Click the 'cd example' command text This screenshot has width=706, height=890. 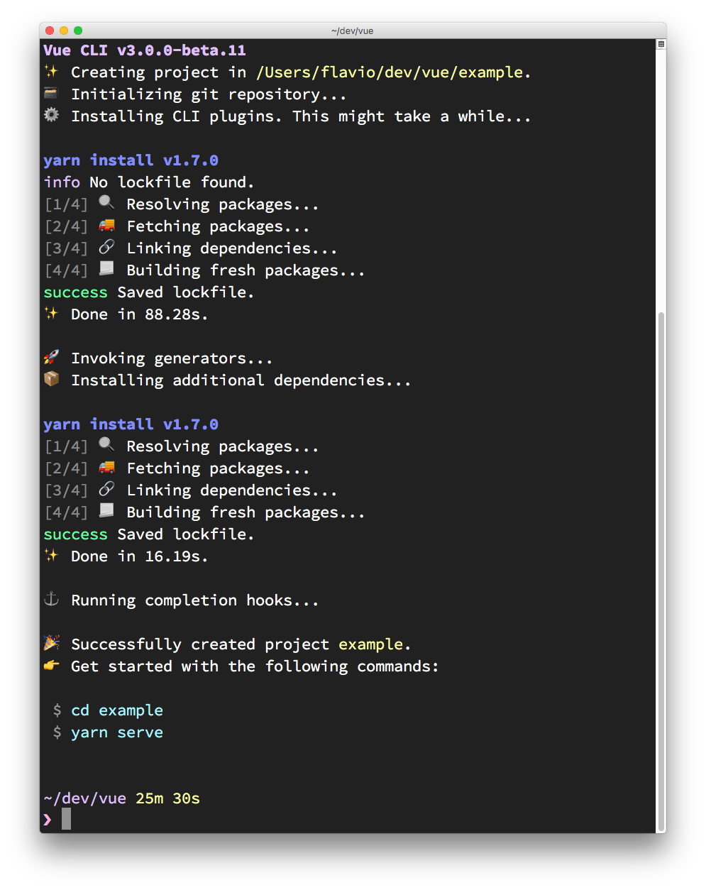117,710
